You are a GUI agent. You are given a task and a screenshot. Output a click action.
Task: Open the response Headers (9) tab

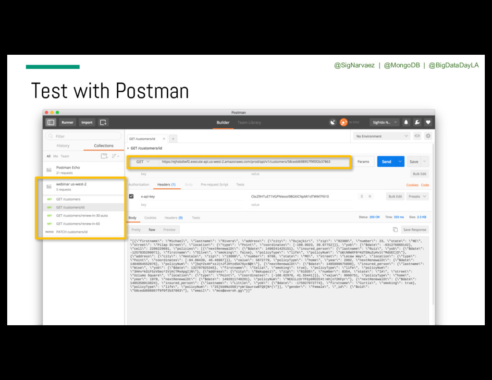173,218
